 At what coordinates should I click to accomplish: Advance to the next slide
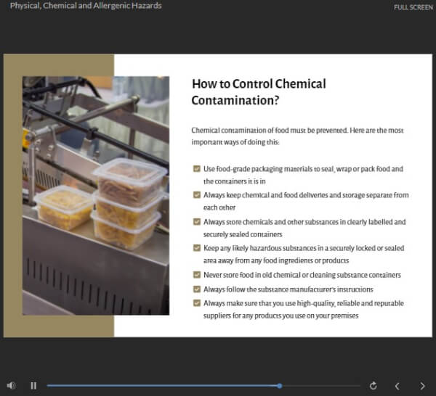pyautogui.click(x=422, y=386)
